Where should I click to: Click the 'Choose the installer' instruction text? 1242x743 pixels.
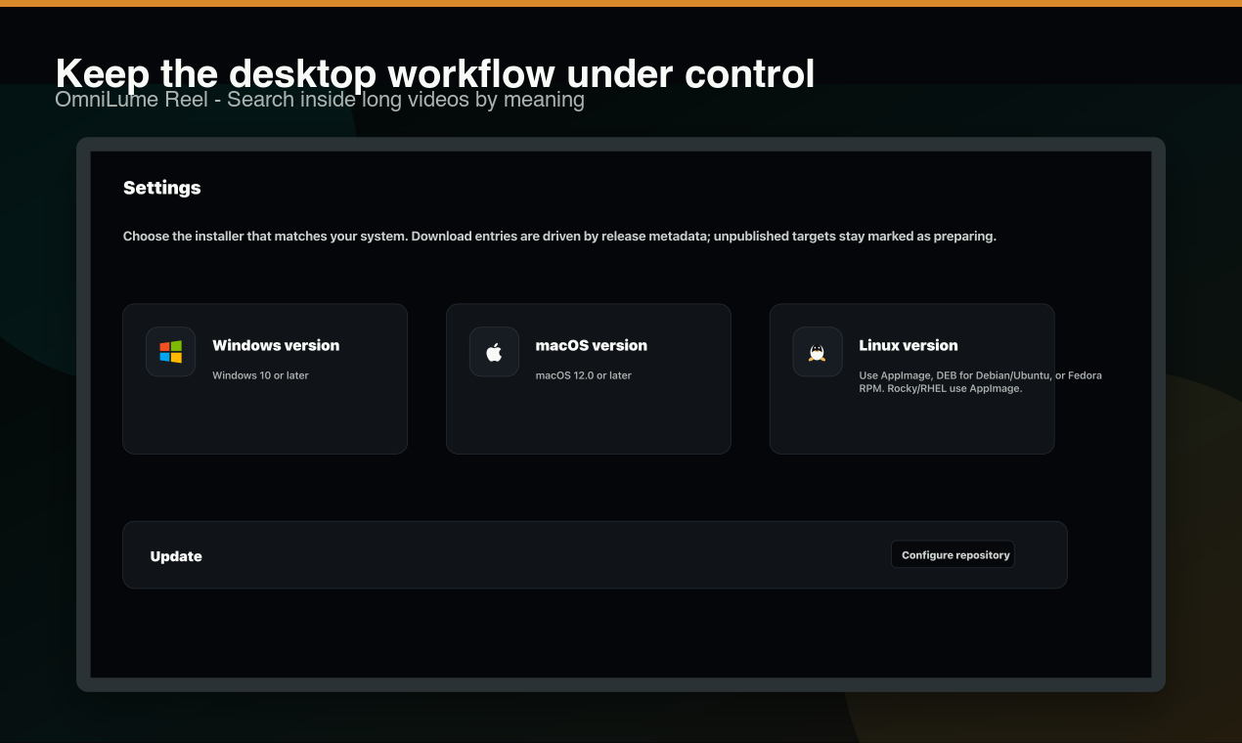tap(559, 237)
